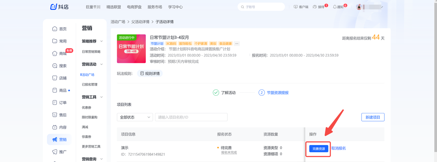Click step 2 节盟资源提报

click(274, 93)
